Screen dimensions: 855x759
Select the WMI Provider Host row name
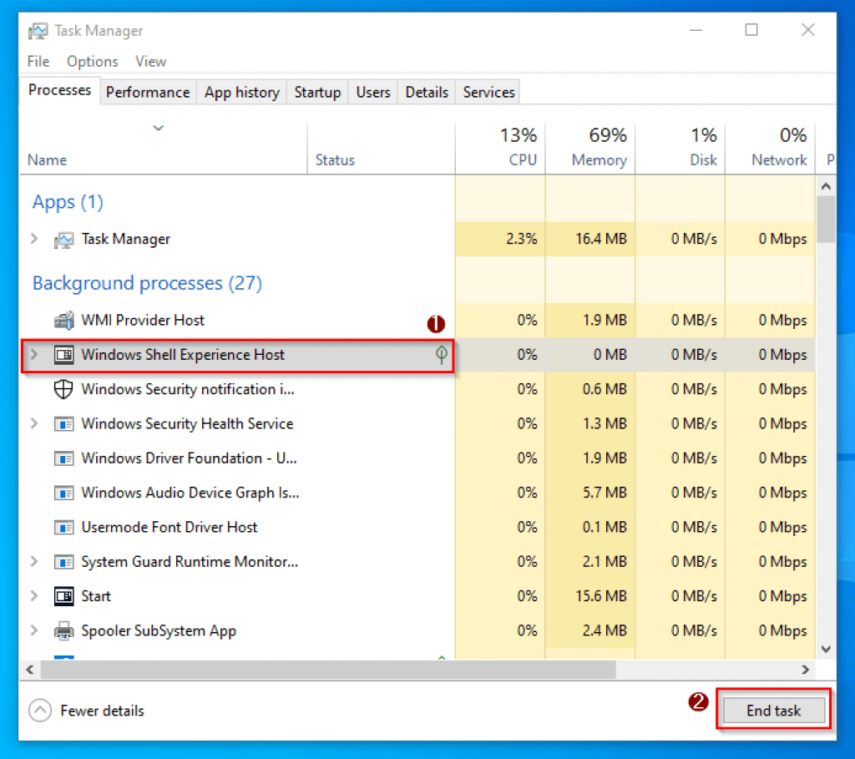(142, 320)
